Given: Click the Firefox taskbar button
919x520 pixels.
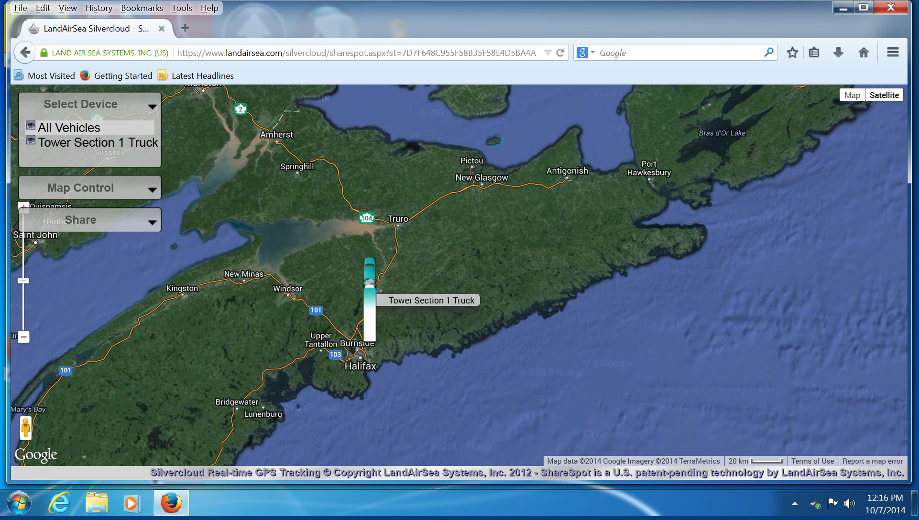Looking at the screenshot, I should [x=171, y=503].
